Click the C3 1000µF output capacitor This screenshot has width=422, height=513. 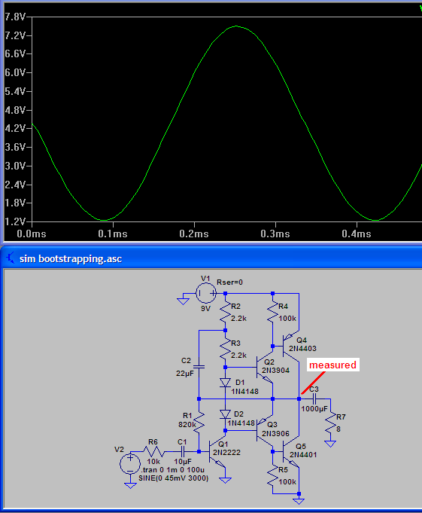(314, 398)
